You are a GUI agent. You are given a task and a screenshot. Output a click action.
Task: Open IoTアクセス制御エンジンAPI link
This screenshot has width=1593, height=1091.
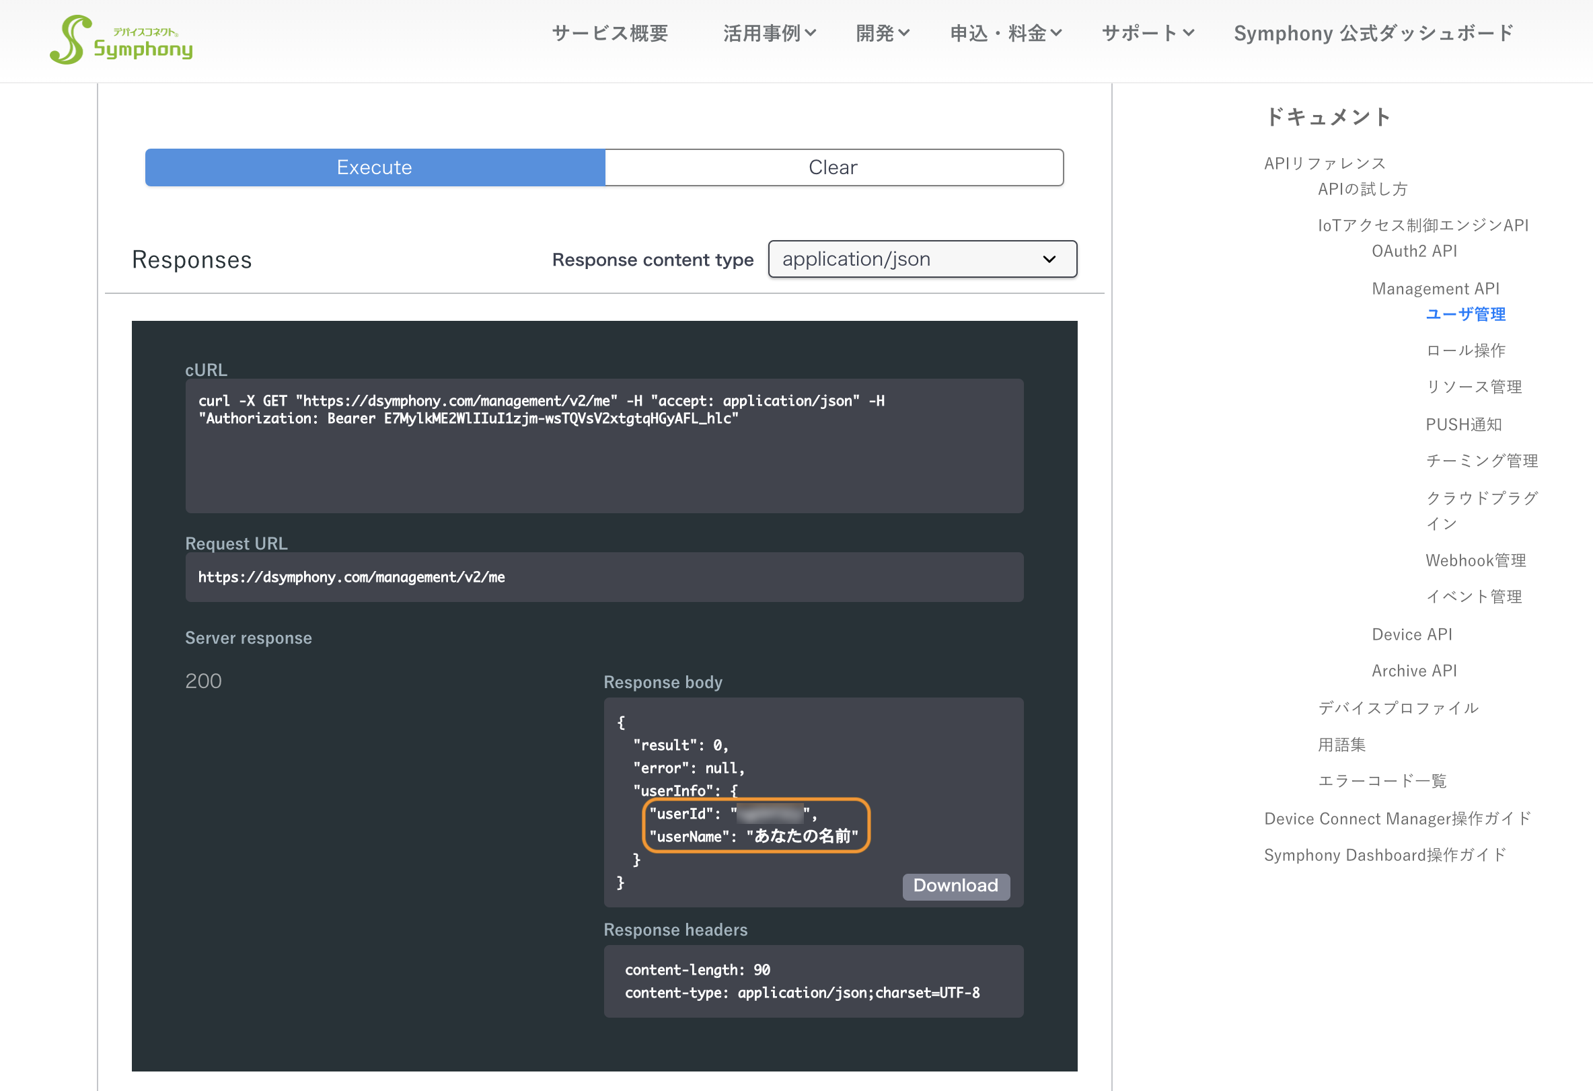(1423, 225)
